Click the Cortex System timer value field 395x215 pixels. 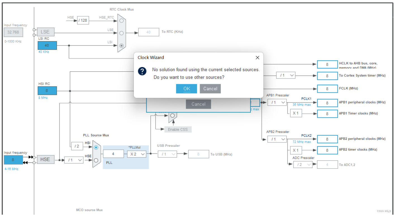click(x=327, y=76)
